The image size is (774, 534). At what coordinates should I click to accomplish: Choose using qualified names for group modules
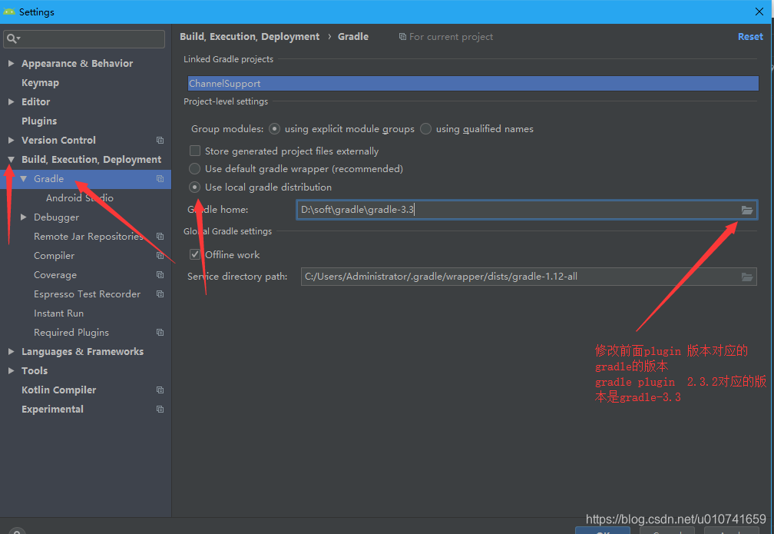(425, 128)
